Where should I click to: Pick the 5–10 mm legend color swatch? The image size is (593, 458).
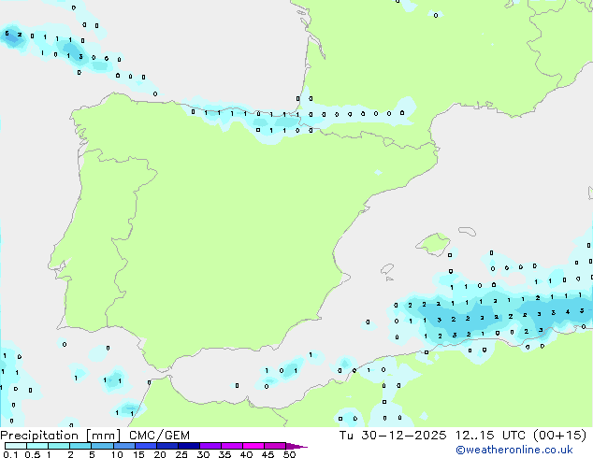tap(103, 446)
